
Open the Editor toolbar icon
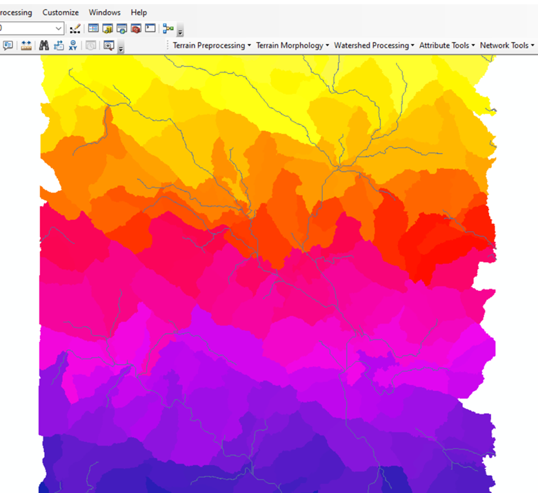[x=75, y=29]
